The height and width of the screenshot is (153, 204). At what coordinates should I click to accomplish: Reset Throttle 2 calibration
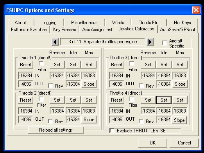point(25,100)
